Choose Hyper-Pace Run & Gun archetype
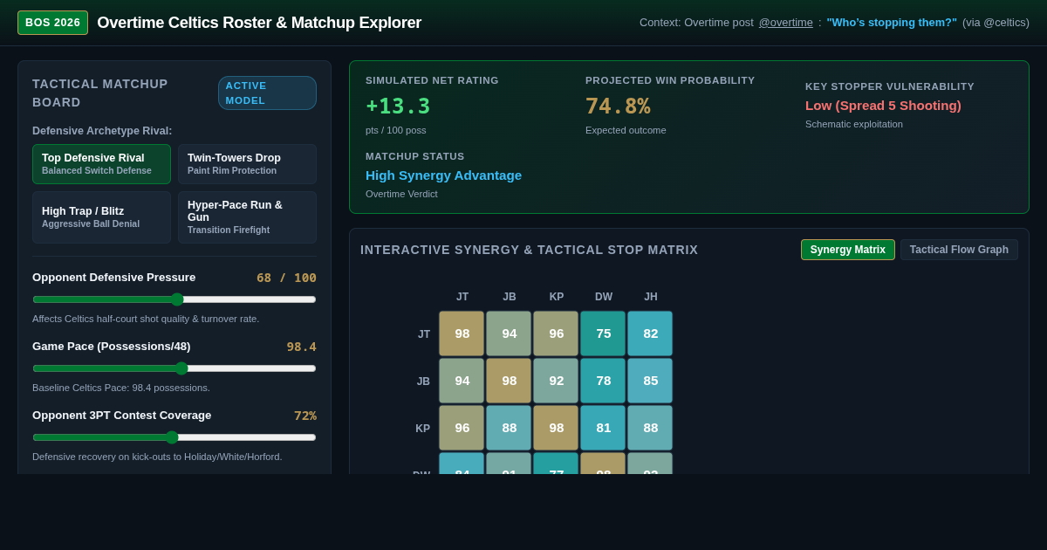The image size is (1047, 550). [247, 217]
